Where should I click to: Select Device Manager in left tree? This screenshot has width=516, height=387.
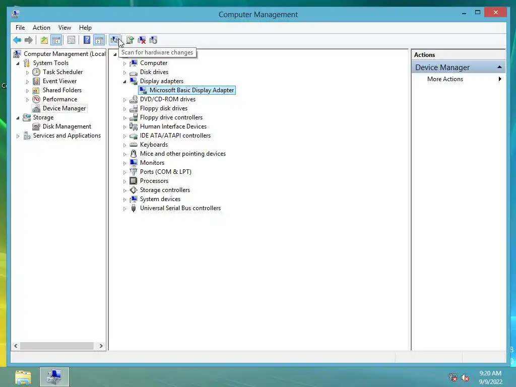coord(64,108)
